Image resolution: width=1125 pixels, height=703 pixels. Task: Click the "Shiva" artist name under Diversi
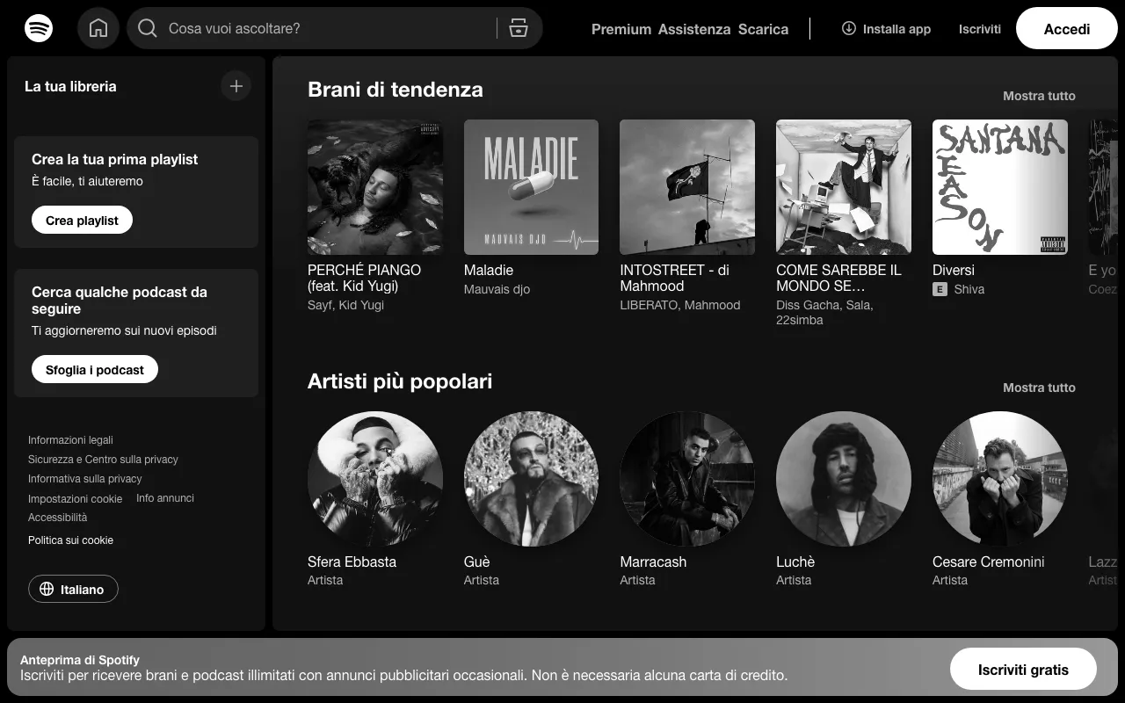click(969, 289)
